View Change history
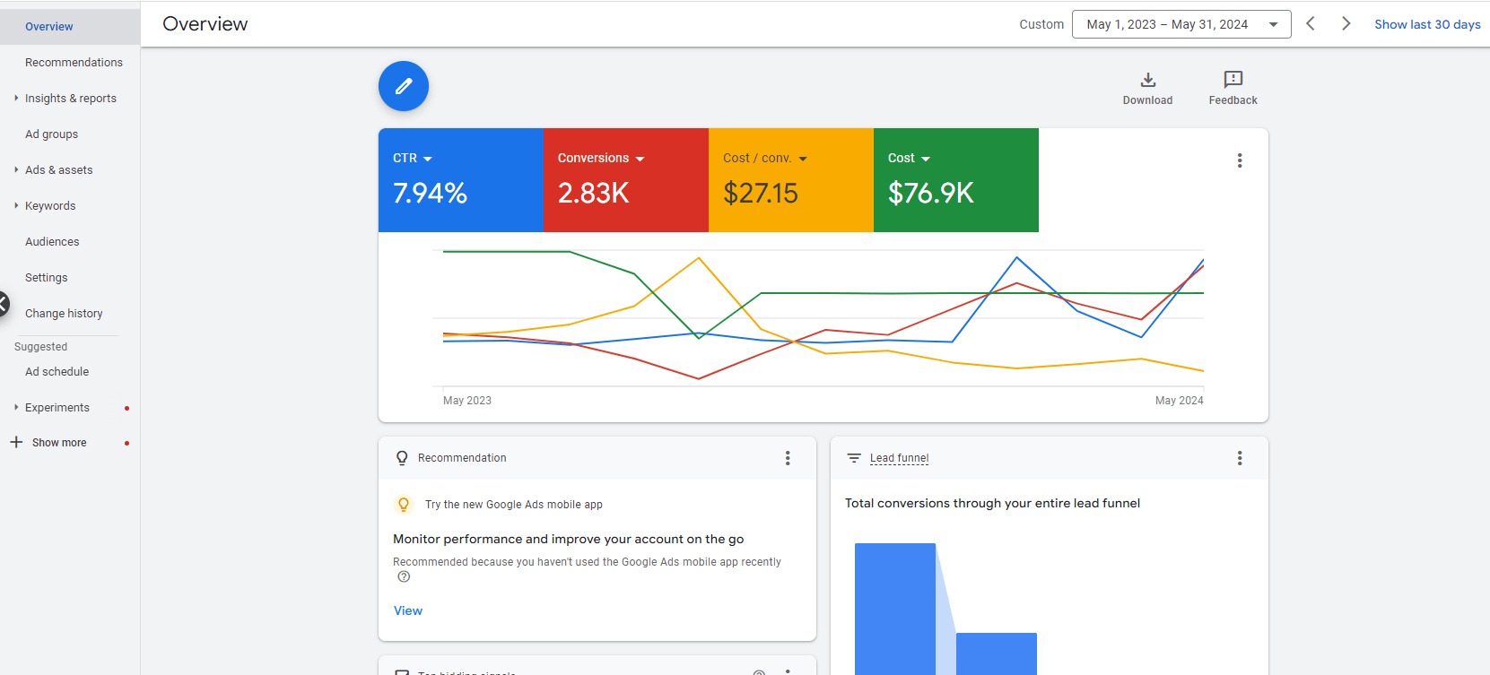 click(64, 314)
